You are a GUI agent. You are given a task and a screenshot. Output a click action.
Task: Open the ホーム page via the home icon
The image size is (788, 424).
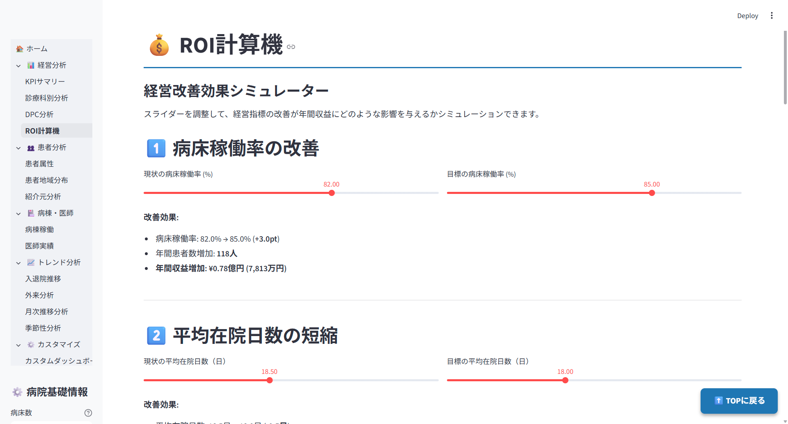(x=19, y=48)
